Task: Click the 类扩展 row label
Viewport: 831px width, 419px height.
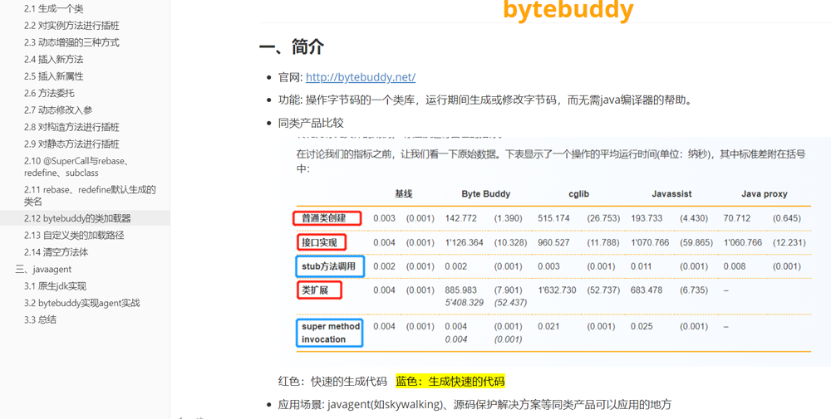Action: coord(315,290)
